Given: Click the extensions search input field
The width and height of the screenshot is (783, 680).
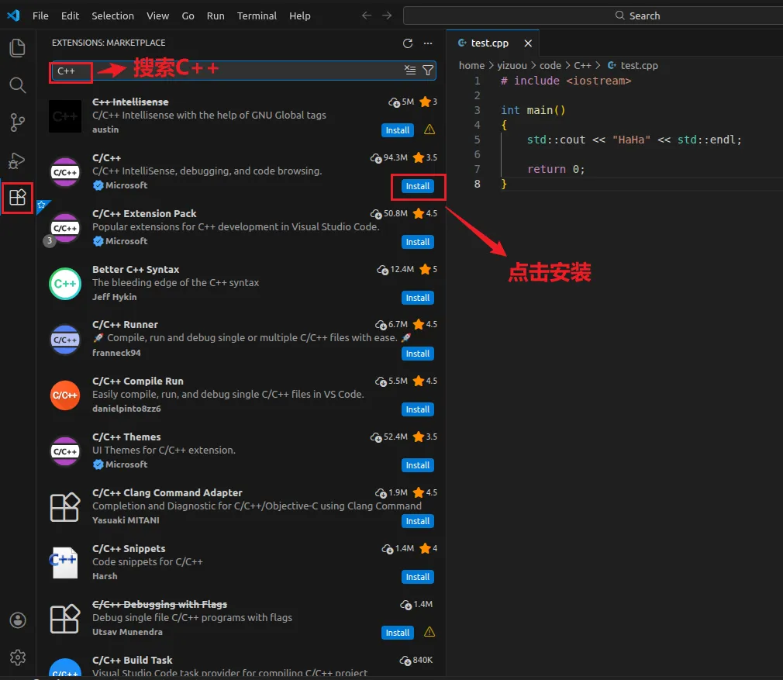Looking at the screenshot, I should 242,71.
